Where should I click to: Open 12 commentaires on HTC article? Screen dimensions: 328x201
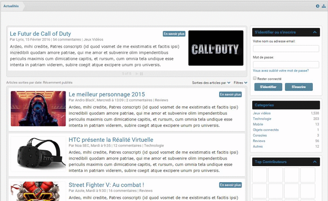tap(127, 146)
